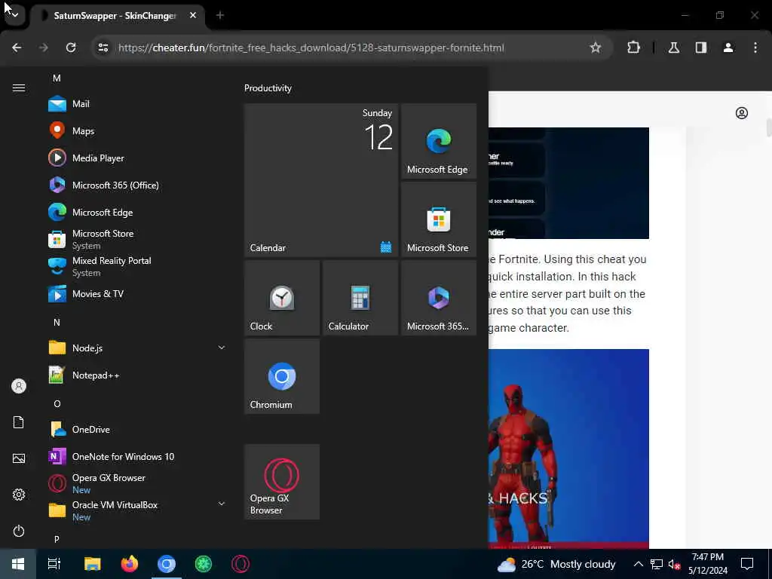Click the Microsoft Edge tile

tap(439, 141)
